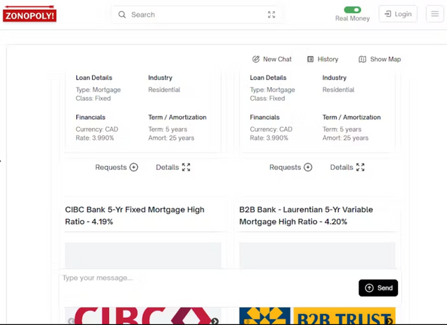Click the CIBC logo image
Viewport: 447px width, 325px height.
click(143, 316)
